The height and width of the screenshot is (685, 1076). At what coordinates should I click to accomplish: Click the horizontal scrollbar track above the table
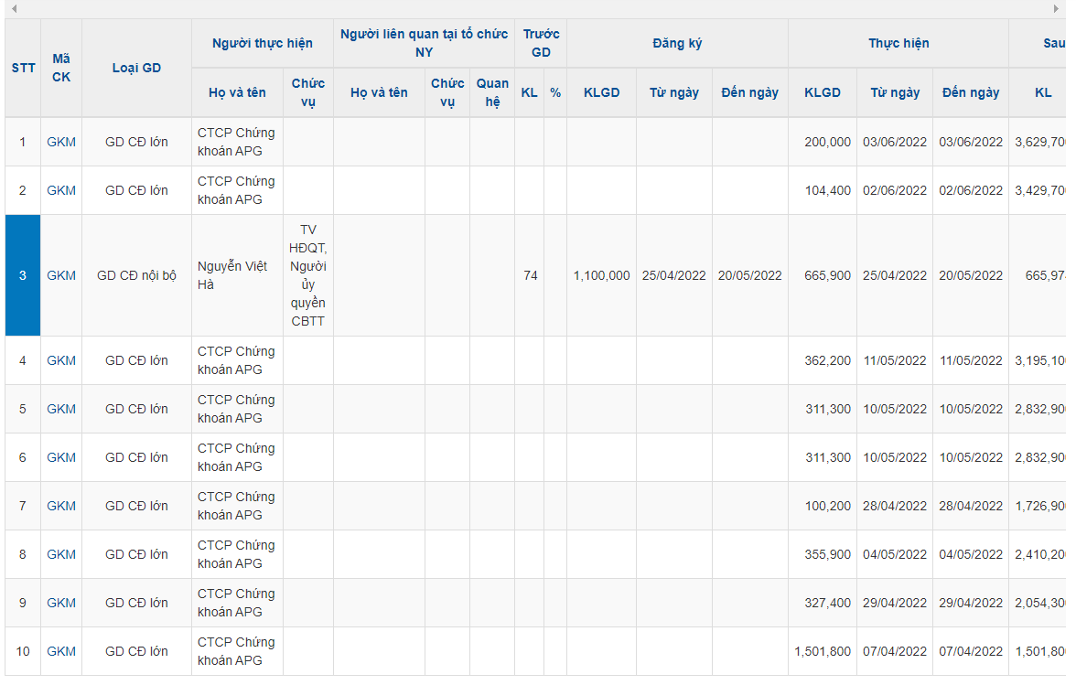(x=534, y=8)
